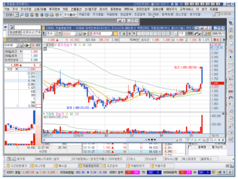Click the chart horizontal scrollbar track

tap(95, 140)
